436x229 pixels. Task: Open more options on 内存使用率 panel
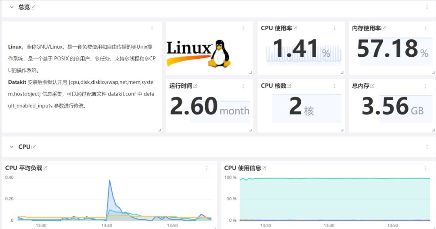(x=426, y=28)
